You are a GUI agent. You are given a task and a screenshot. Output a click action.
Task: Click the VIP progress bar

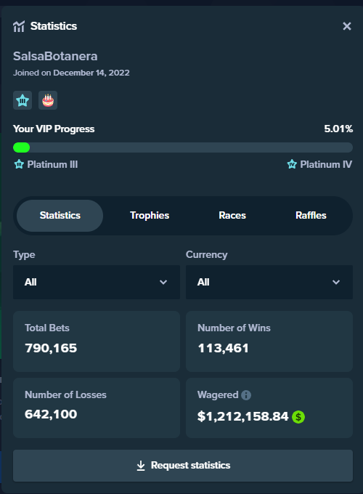[183, 147]
